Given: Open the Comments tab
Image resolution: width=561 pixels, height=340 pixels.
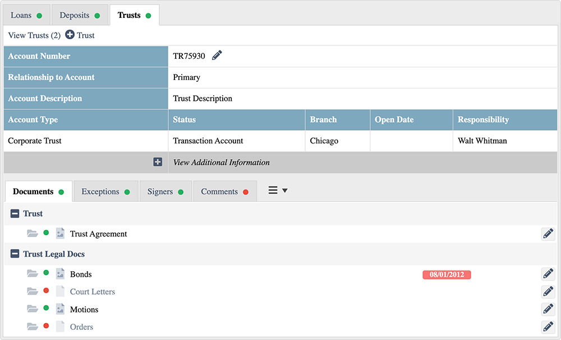Looking at the screenshot, I should pyautogui.click(x=224, y=192).
